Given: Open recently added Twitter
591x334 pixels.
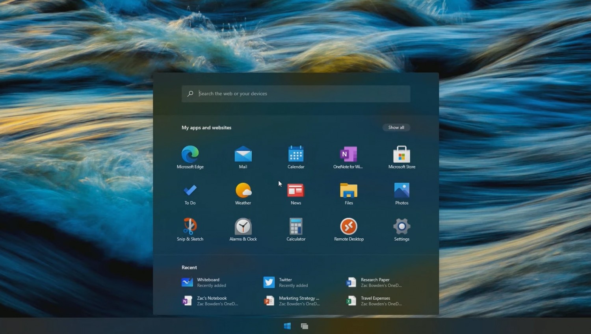Looking at the screenshot, I should (286, 282).
